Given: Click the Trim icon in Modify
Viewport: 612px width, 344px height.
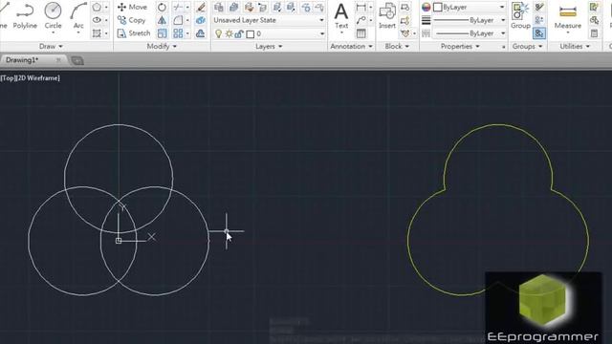Looking at the screenshot, I should coord(178,7).
